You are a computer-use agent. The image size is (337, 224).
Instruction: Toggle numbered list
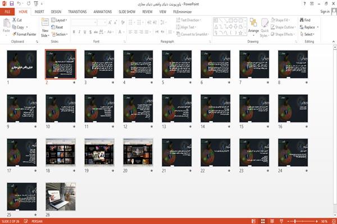click(139, 22)
